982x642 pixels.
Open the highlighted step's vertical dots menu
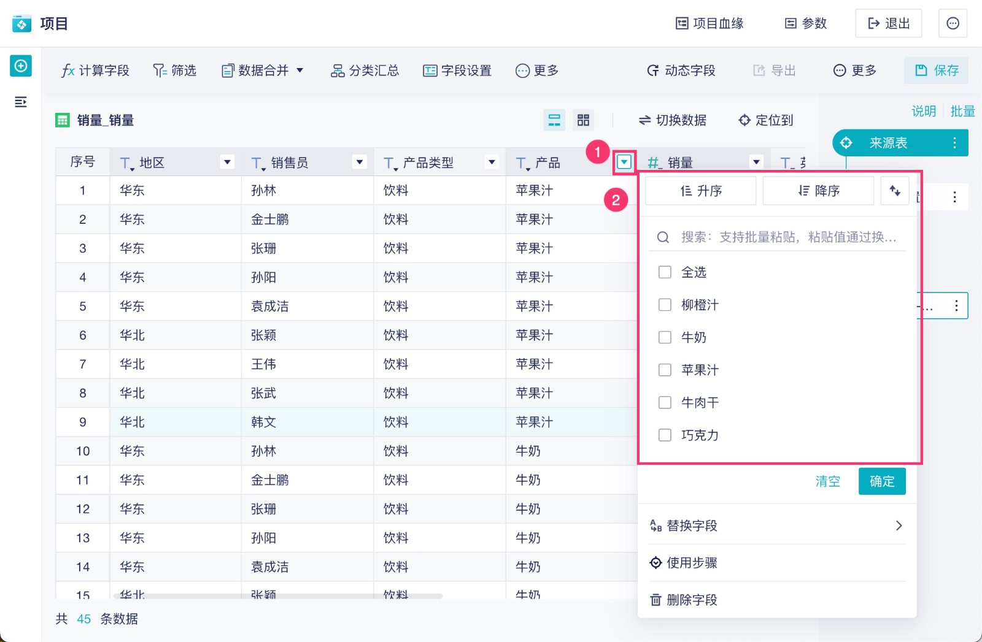[x=956, y=306]
